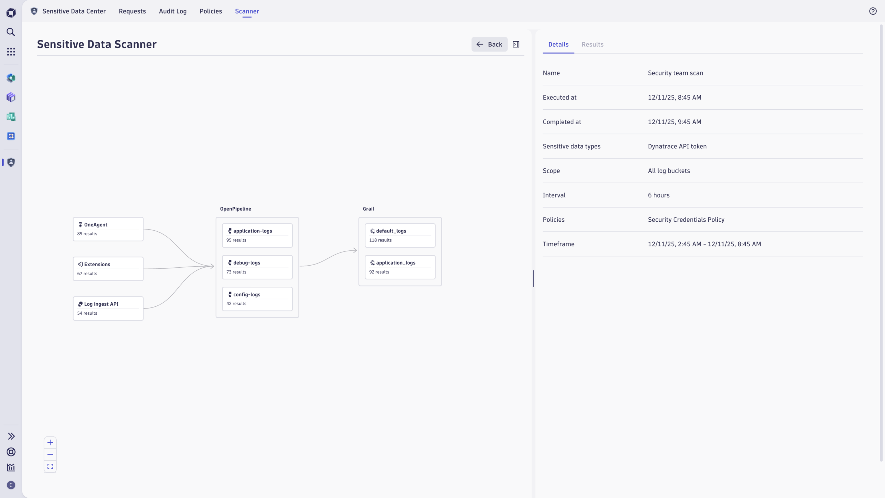Toggle the side panel collapse icon
Viewport: 885px width, 498px height.
[x=516, y=44]
